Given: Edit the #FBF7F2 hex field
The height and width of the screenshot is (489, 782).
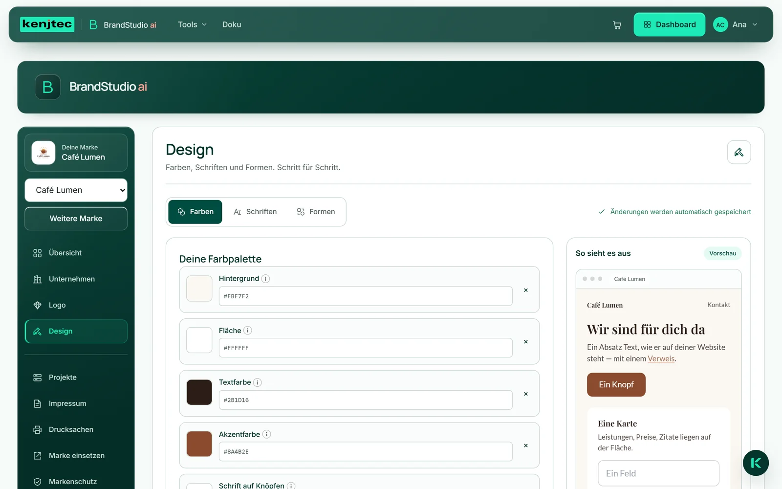Looking at the screenshot, I should 366,296.
